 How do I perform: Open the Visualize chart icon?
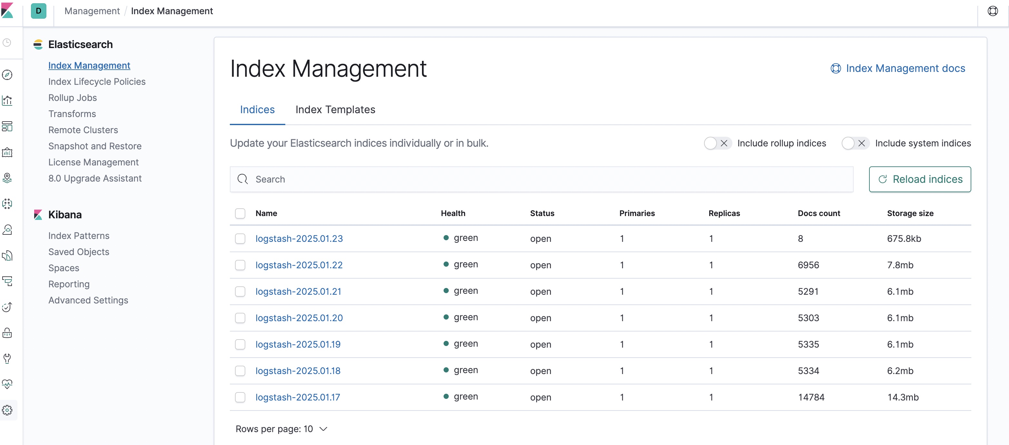pyautogui.click(x=7, y=100)
